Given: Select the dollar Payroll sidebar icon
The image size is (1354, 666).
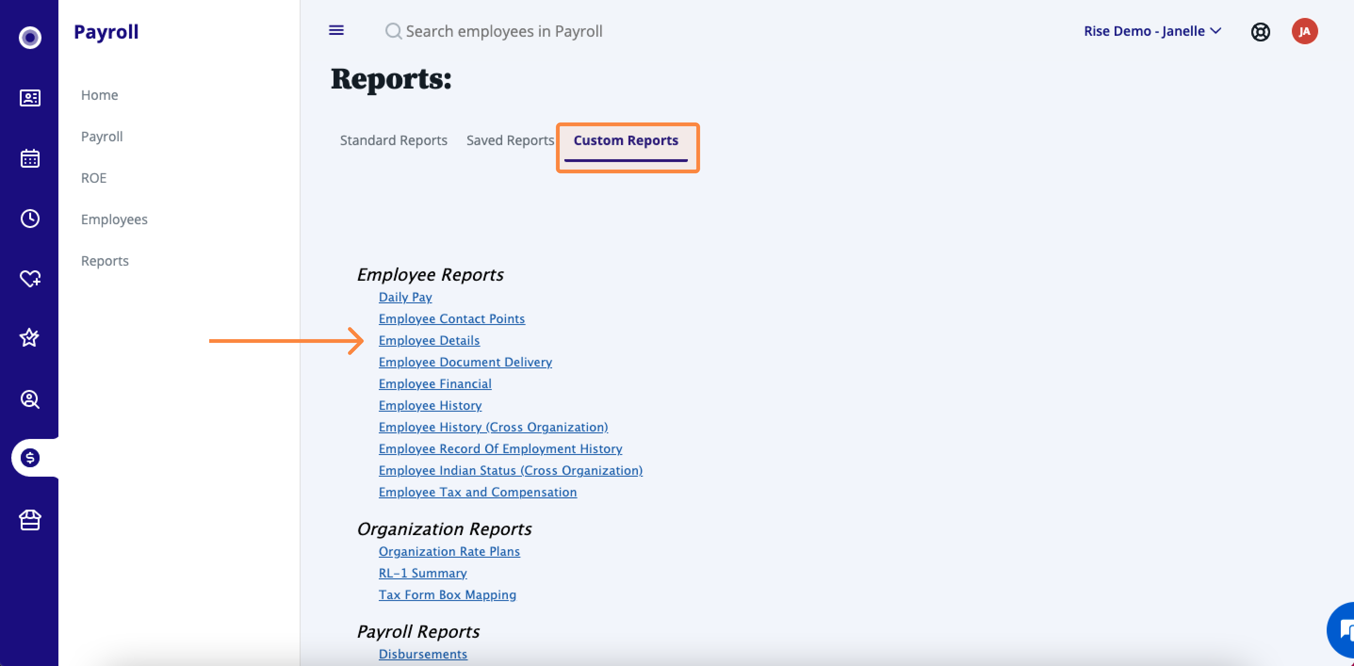Looking at the screenshot, I should 30,458.
